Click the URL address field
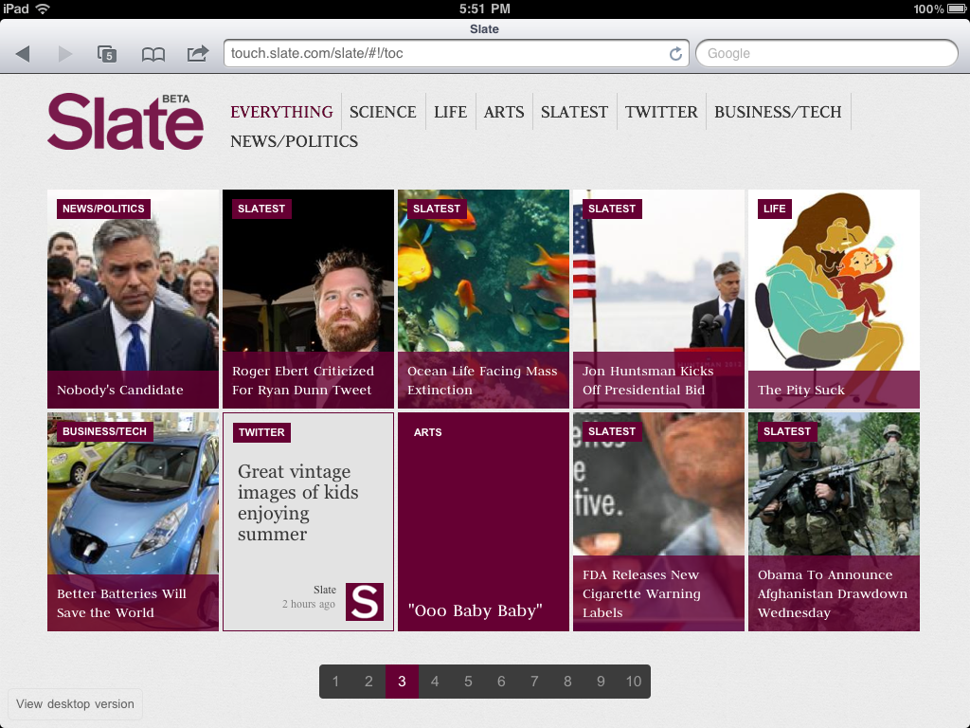 tap(457, 53)
